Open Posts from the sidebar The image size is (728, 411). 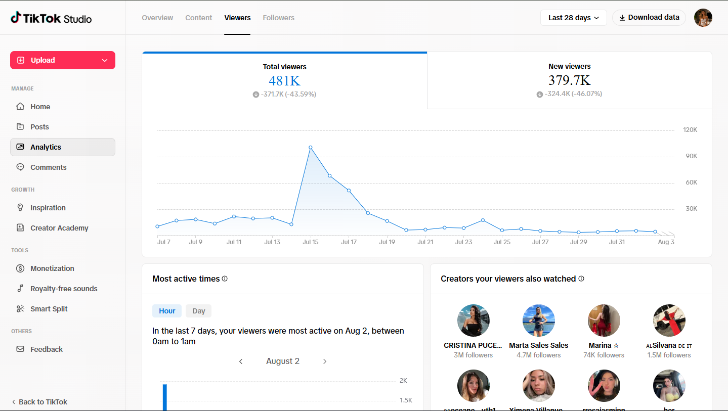point(63,127)
